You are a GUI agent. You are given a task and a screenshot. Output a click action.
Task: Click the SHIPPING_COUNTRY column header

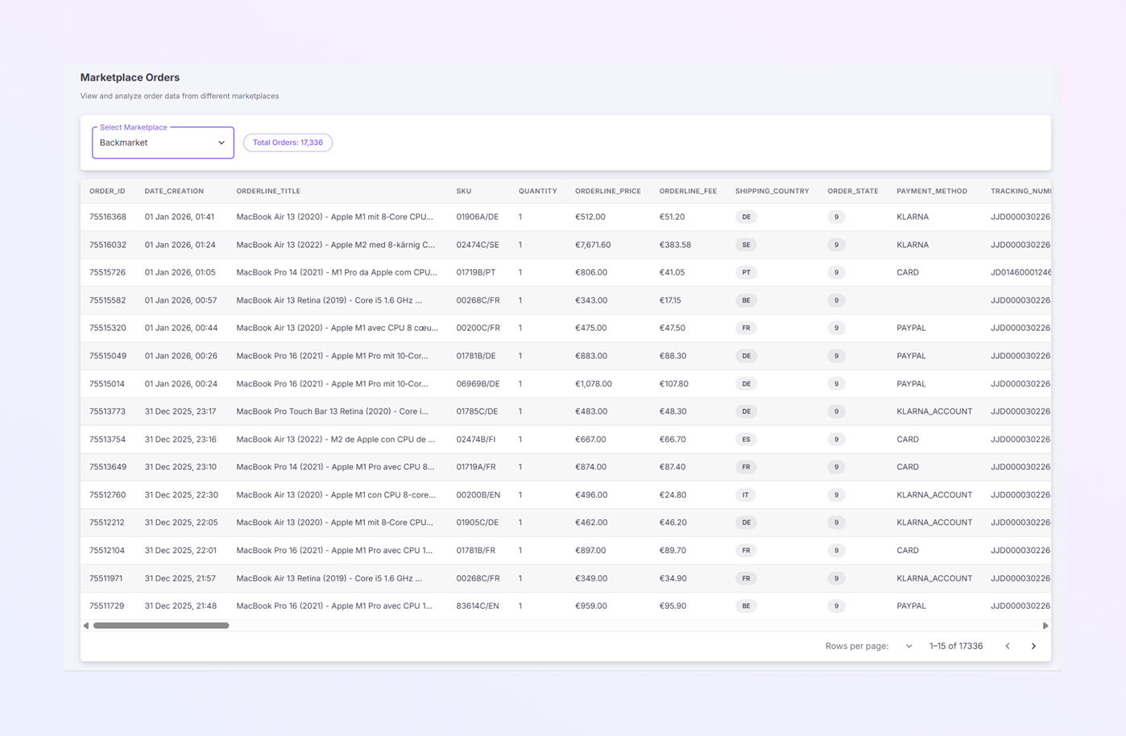[772, 192]
